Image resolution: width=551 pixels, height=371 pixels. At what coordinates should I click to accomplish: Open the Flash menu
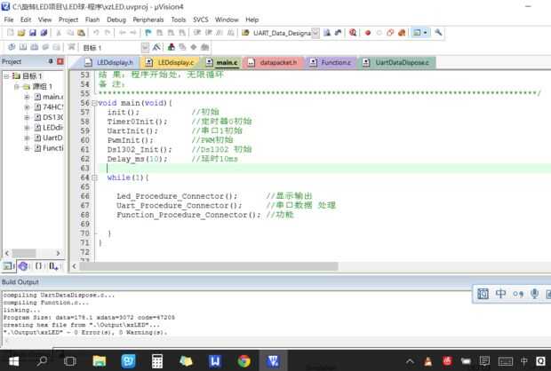tap(92, 20)
